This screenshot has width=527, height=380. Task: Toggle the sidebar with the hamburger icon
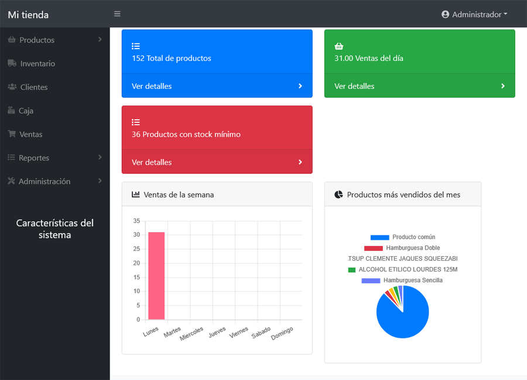pos(117,14)
